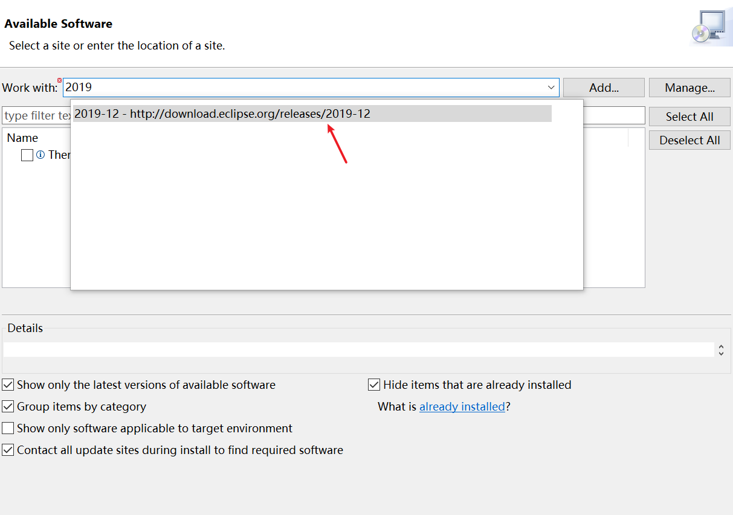The width and height of the screenshot is (733, 515).
Task: Open the Manage repositories dialog
Action: point(689,87)
